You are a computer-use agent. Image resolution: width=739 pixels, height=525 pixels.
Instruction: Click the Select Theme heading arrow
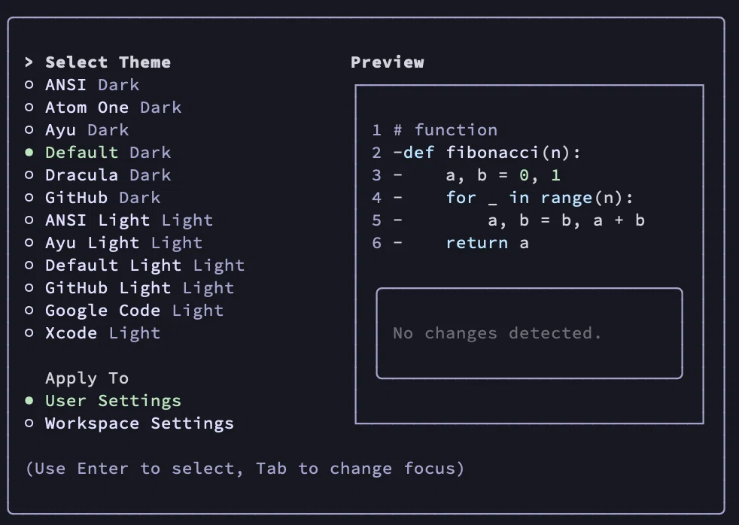pos(29,62)
